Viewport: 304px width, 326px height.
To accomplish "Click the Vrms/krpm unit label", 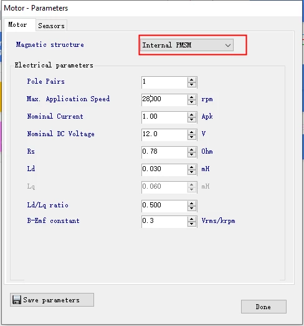I will coord(218,220).
